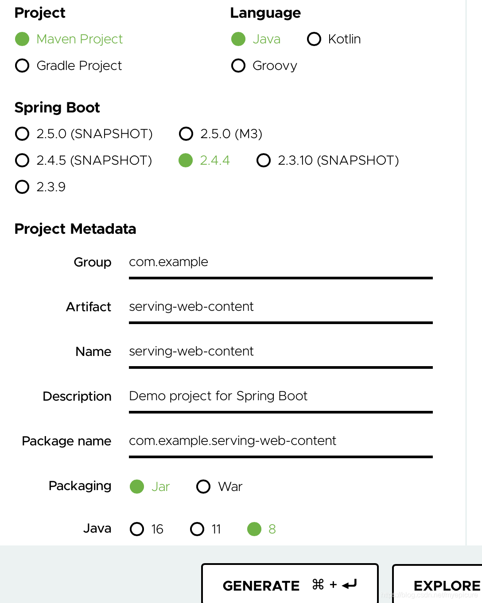
Task: Select Gradle Project option
Action: coord(22,66)
